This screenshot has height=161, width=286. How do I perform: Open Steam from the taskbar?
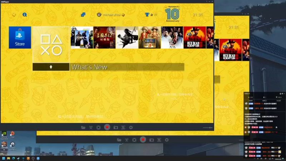click(x=18, y=158)
